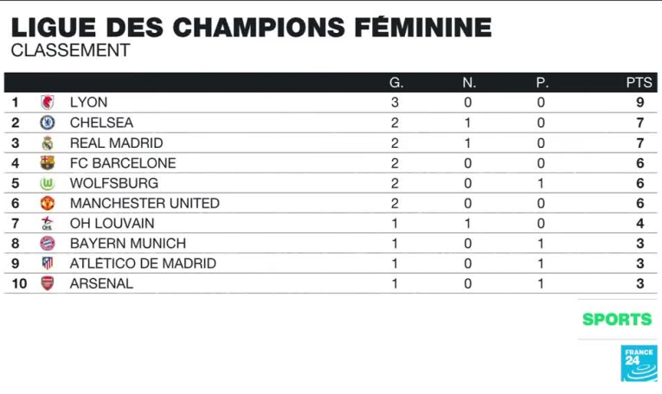Select the ARSENAL team name
This screenshot has height=394, width=662.
(x=101, y=283)
